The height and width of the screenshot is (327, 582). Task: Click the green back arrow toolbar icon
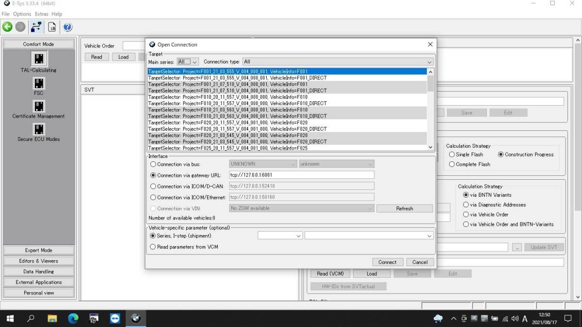click(7, 27)
